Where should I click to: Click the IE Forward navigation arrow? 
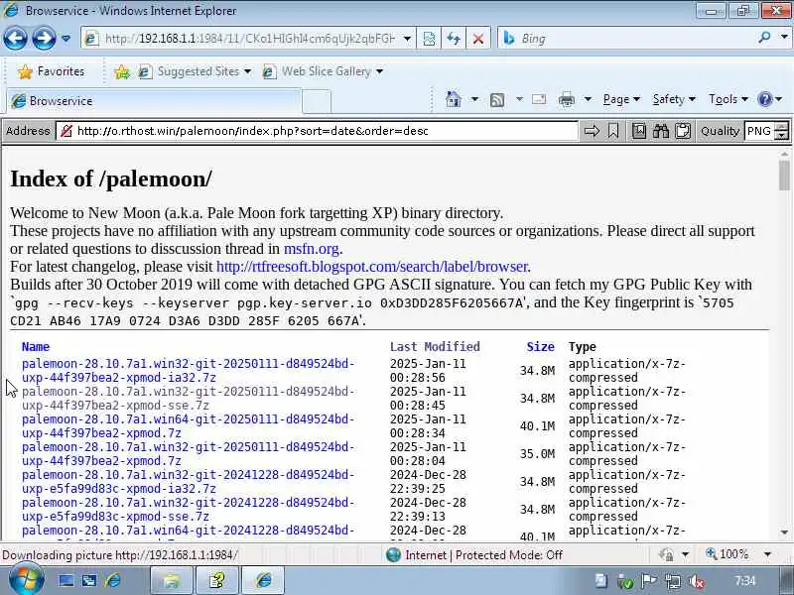pos(44,38)
